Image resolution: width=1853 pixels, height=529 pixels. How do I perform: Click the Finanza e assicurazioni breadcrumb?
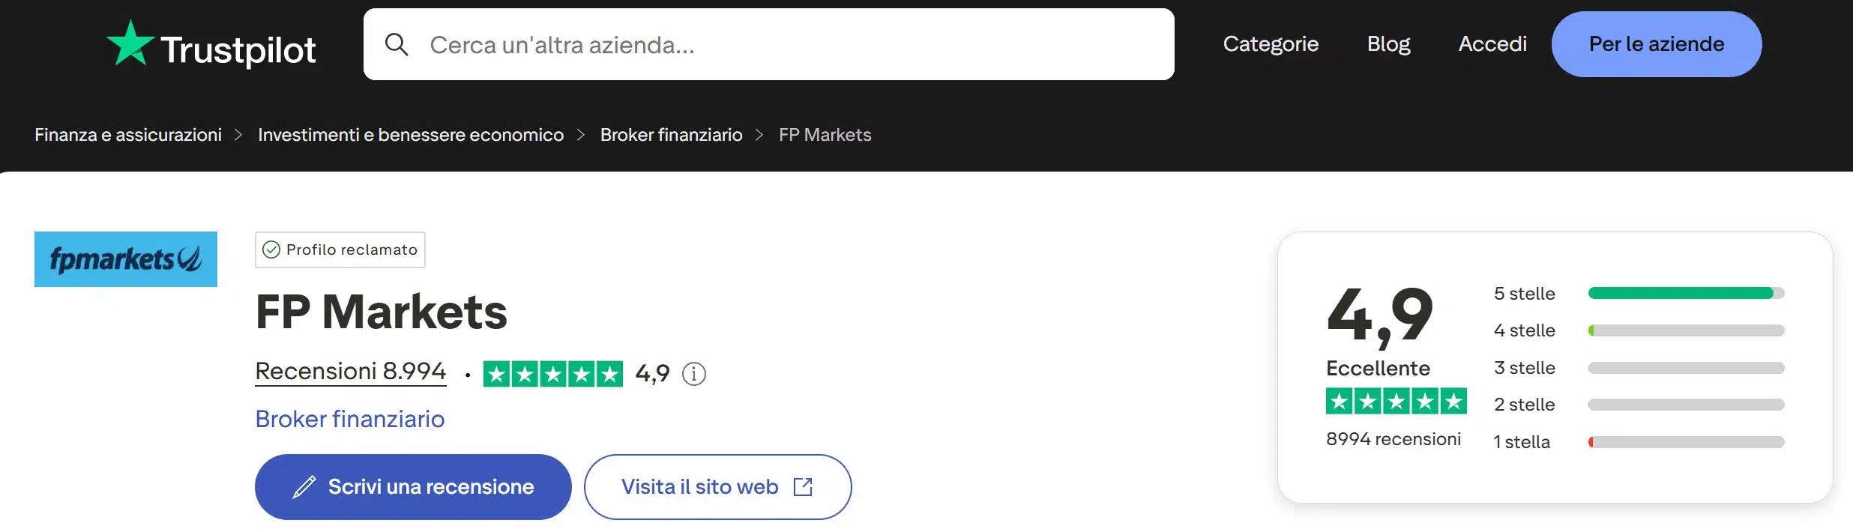coord(128,135)
